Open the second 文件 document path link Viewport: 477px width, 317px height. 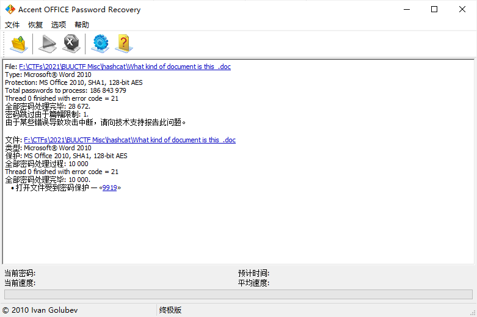[129, 140]
